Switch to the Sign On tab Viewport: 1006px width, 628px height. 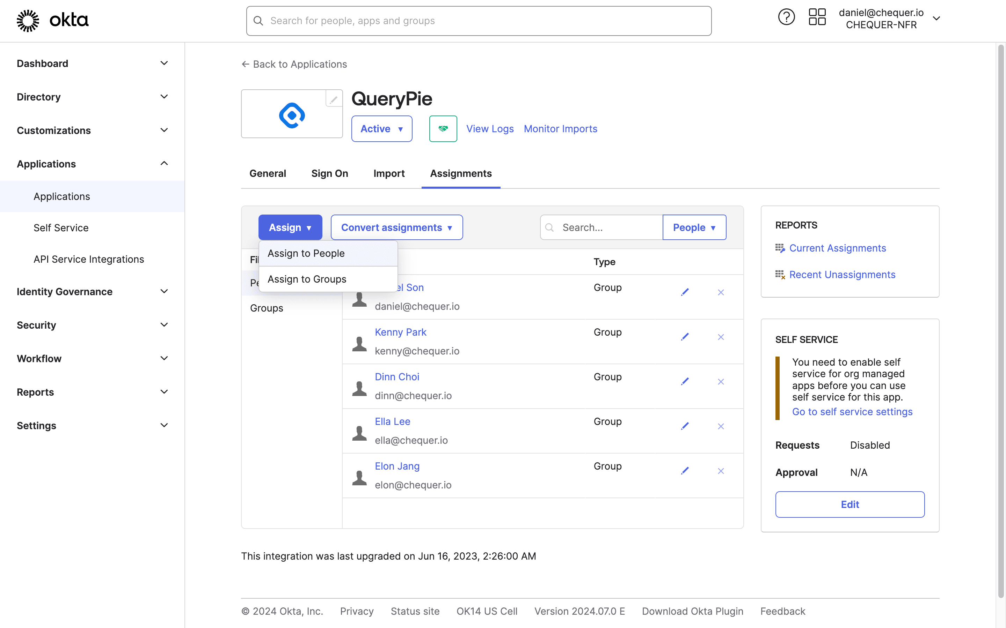click(x=330, y=173)
